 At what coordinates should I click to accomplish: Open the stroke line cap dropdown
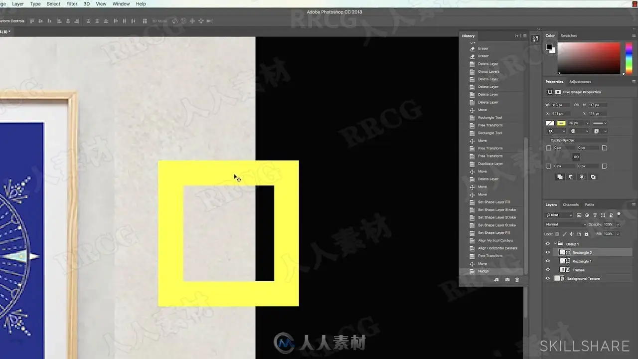[578, 131]
